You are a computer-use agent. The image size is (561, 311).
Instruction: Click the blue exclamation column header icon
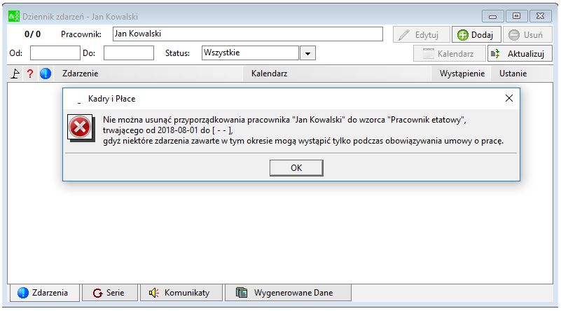point(46,74)
